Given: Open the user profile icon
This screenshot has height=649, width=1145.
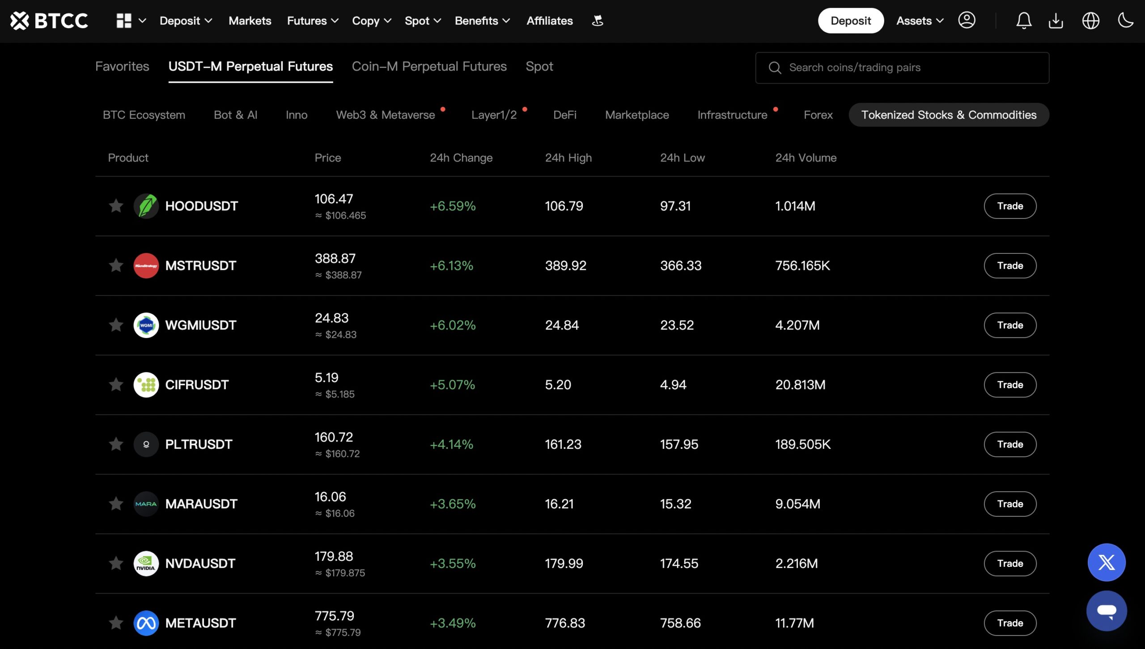Looking at the screenshot, I should [x=967, y=20].
